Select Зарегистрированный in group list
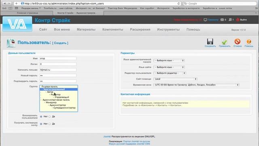Screen dimensions: 259x146 tap(59, 89)
